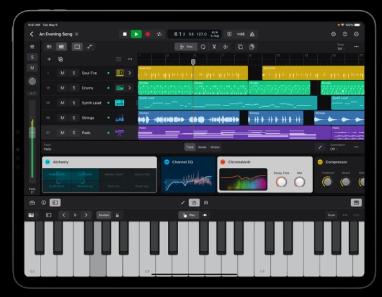Mute the Soul Fire track

pyautogui.click(x=62, y=73)
